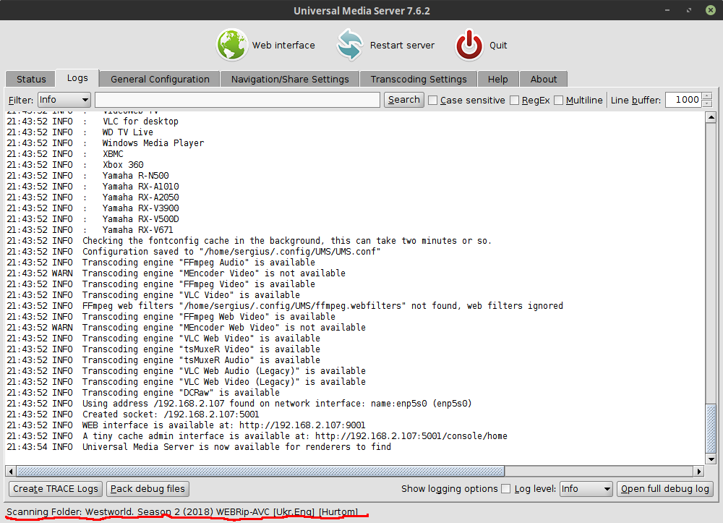Open the Log level dropdown
The height and width of the screenshot is (523, 723).
coord(586,488)
